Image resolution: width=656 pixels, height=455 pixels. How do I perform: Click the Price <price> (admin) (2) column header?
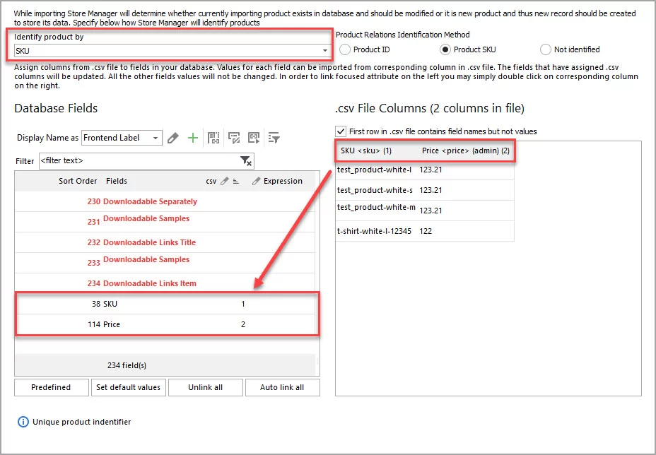click(x=466, y=150)
